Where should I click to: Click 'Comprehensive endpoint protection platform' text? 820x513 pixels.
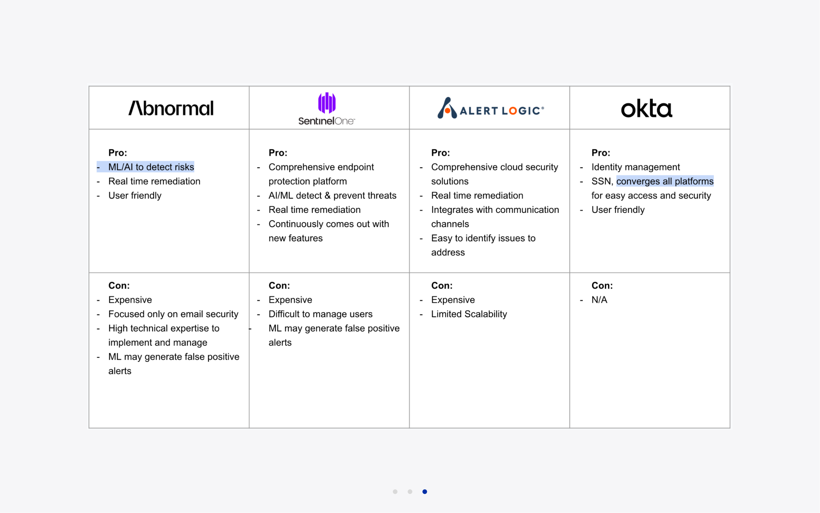[x=321, y=167]
